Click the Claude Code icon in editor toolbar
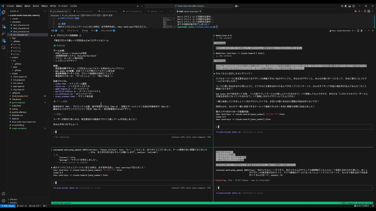Image resolution: width=376 pixels, height=211 pixels. pos(355,11)
